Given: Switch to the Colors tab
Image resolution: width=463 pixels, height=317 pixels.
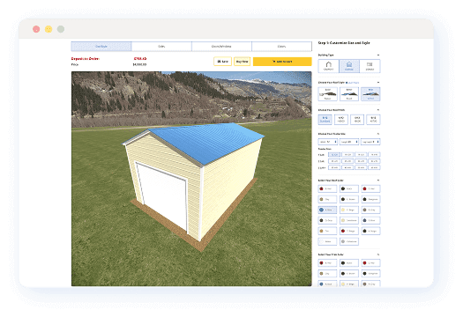Looking at the screenshot, I should pyautogui.click(x=281, y=47).
